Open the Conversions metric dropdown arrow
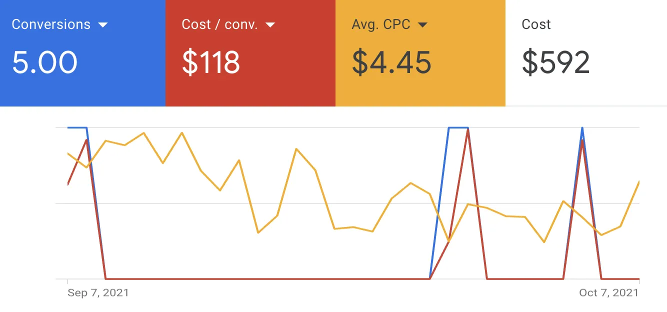This screenshot has width=667, height=312. click(103, 25)
